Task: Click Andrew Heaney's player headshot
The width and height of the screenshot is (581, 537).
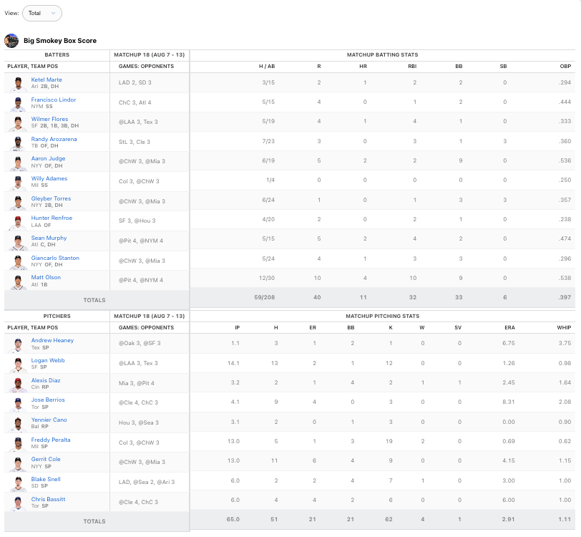Action: [x=17, y=344]
